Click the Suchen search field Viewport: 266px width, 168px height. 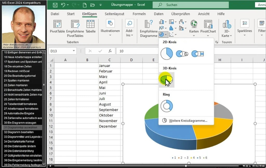191,5
